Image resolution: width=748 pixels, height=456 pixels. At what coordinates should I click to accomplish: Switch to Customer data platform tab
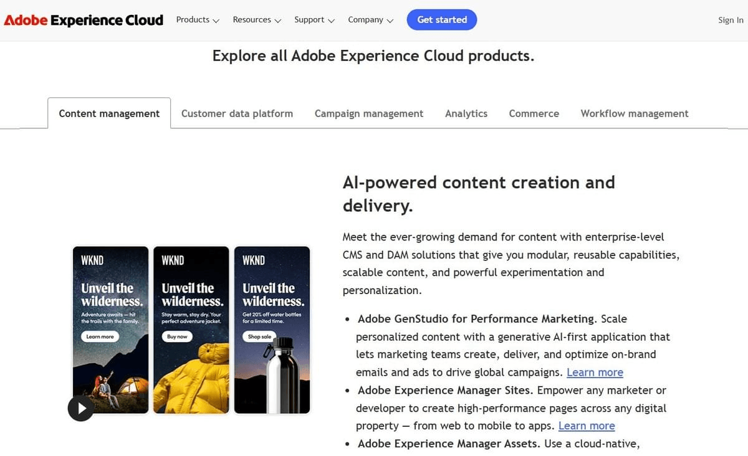(x=237, y=113)
